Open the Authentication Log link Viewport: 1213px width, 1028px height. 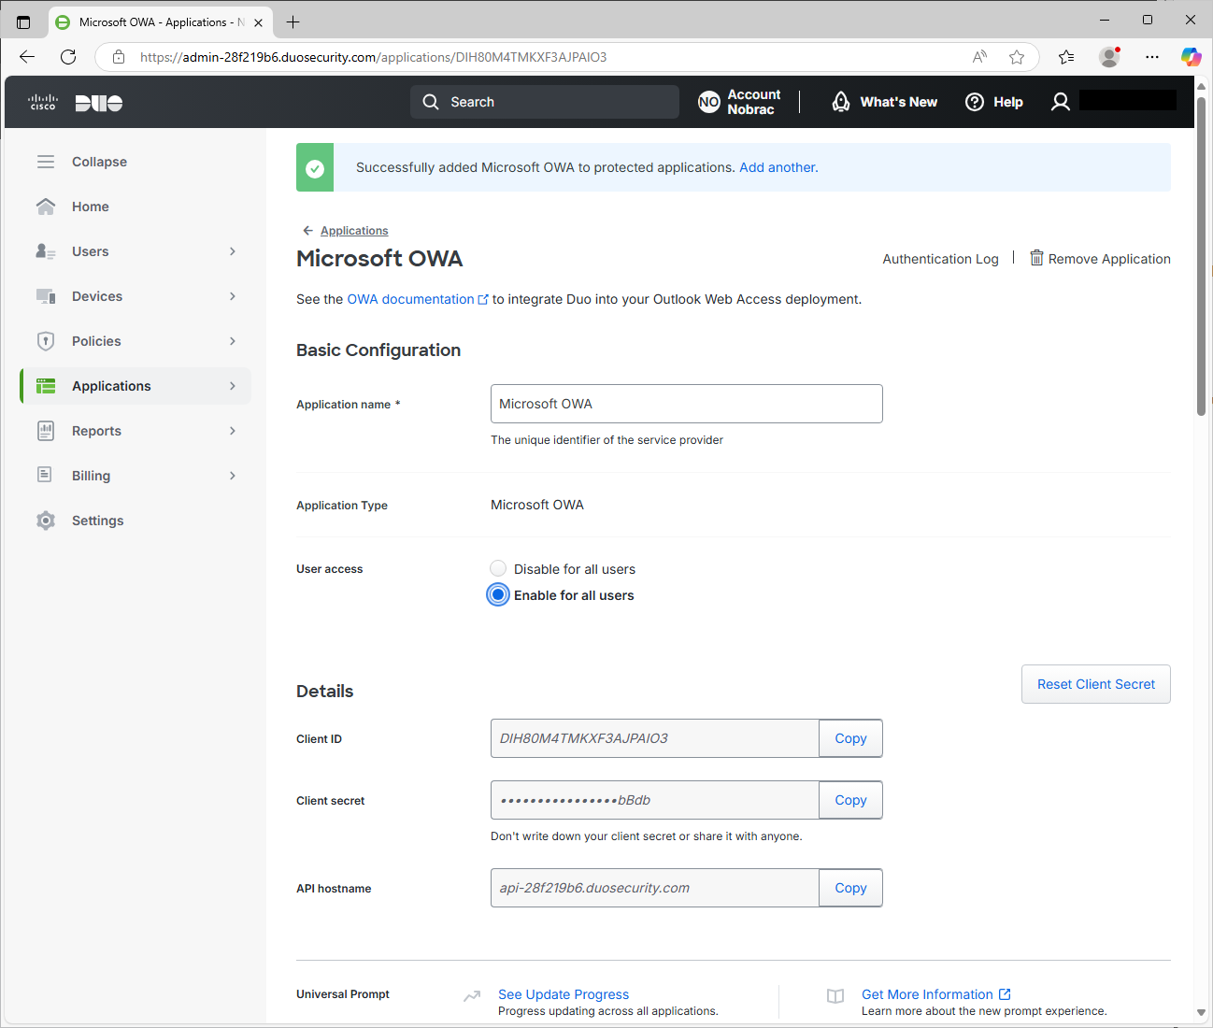click(940, 259)
